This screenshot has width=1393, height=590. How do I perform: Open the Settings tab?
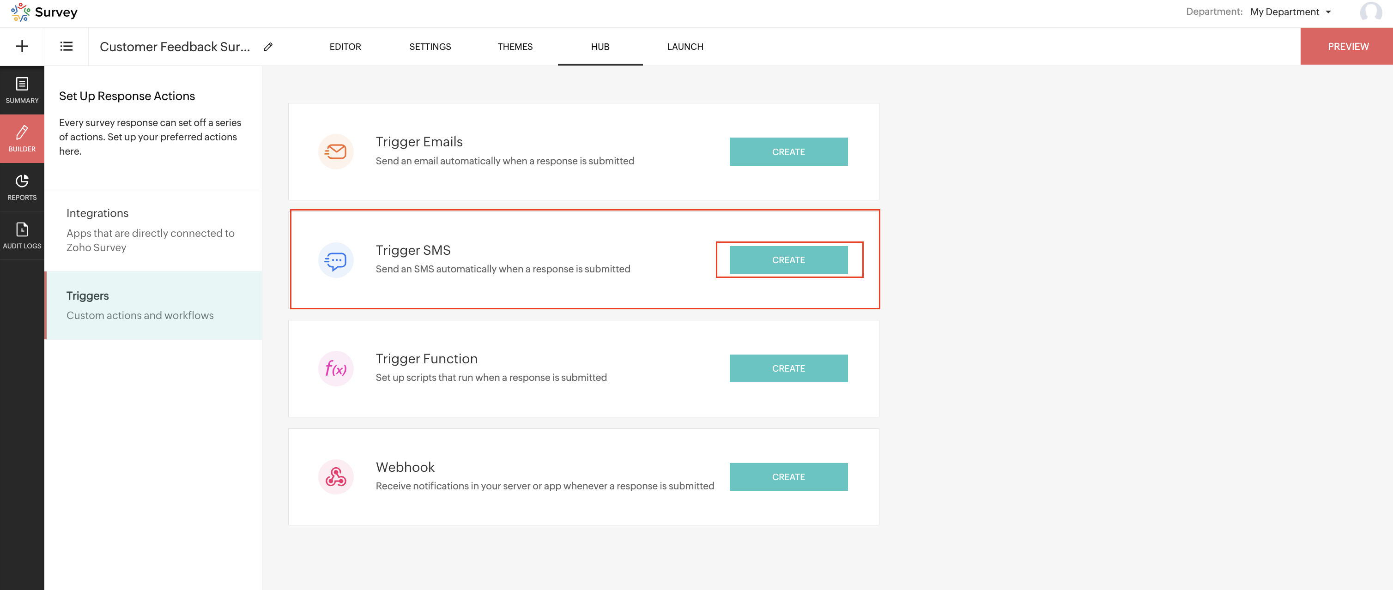click(x=430, y=47)
